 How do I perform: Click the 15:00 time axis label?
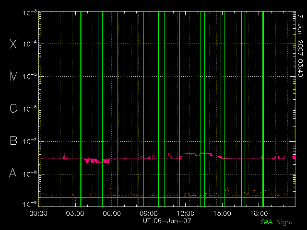pyautogui.click(x=222, y=213)
